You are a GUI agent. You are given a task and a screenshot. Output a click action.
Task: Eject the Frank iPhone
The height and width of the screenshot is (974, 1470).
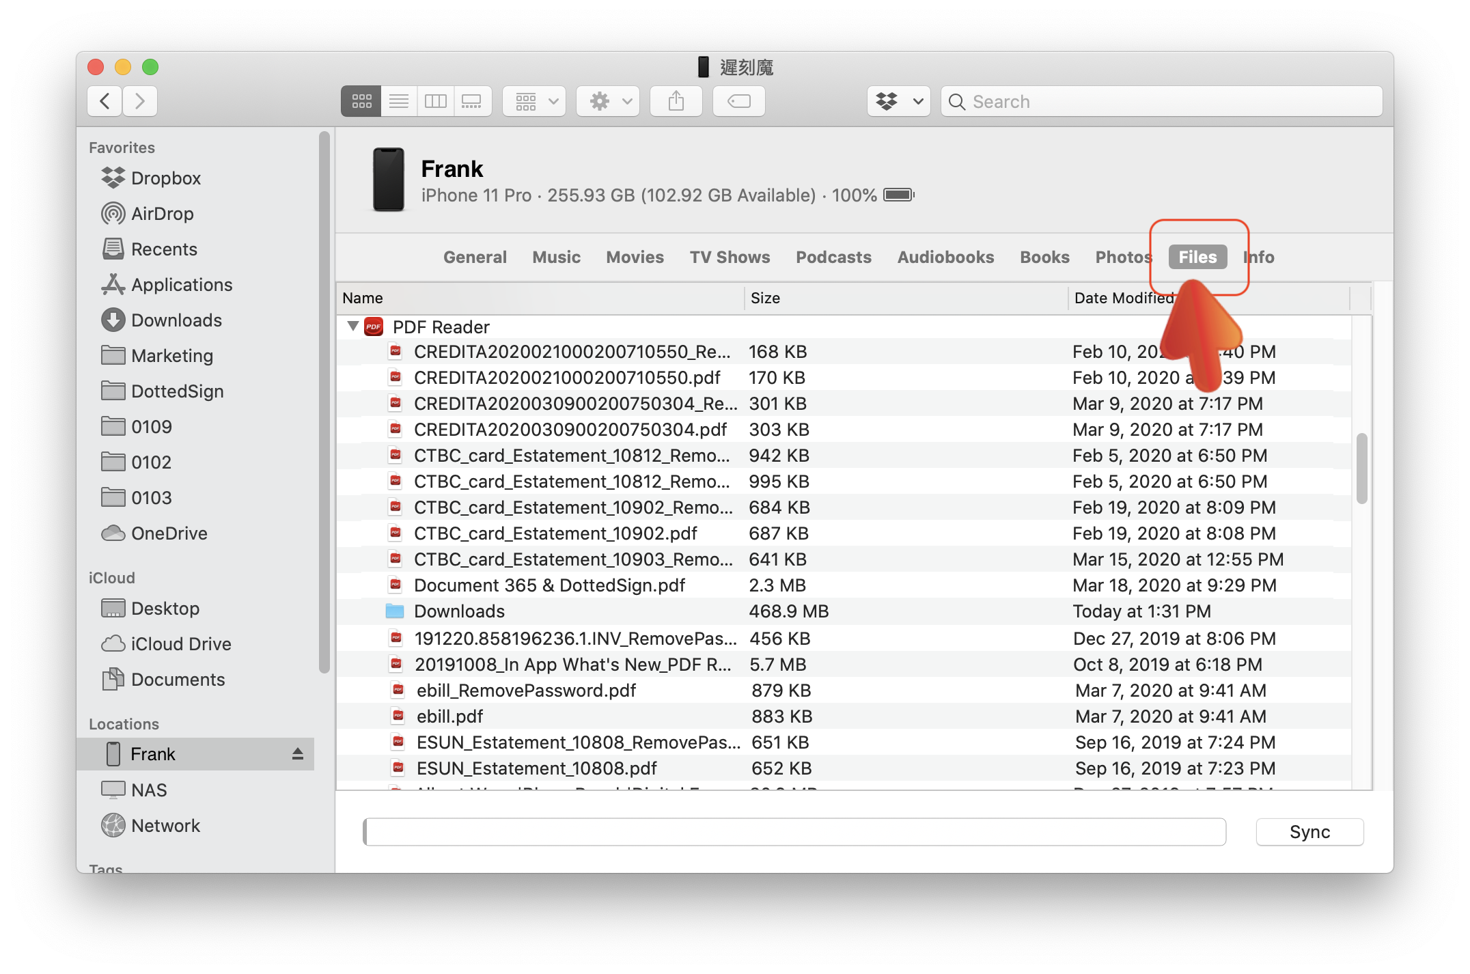pos(298,754)
